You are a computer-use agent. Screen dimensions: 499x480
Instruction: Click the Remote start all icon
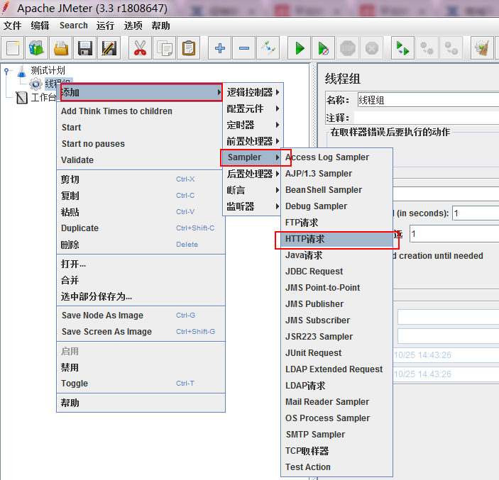tap(403, 48)
